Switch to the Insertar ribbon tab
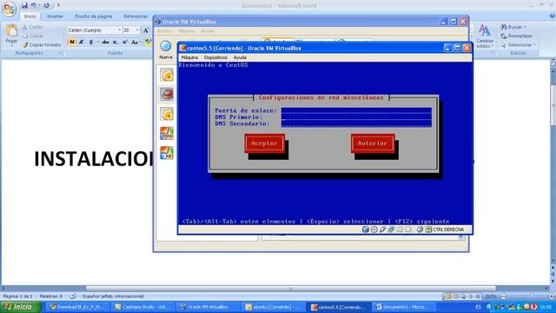The height and width of the screenshot is (313, 556). 55,17
